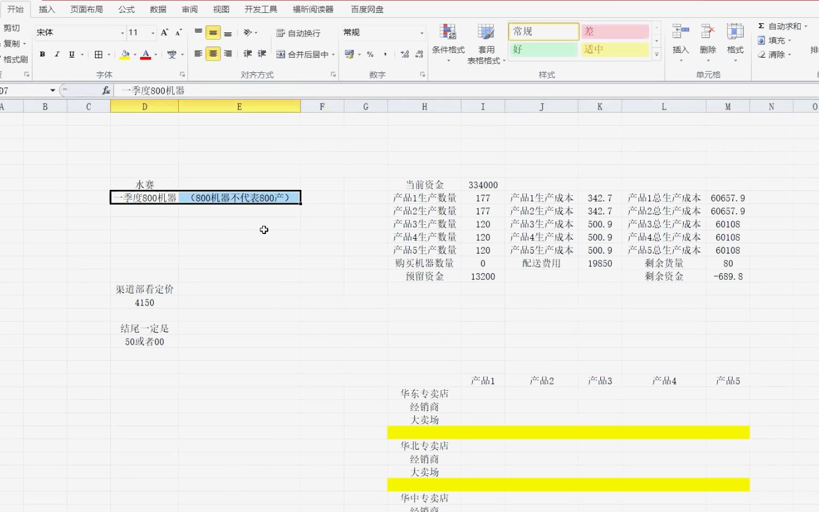Viewport: 819px width, 512px height.
Task: Click the fx insert function icon
Action: 106,91
